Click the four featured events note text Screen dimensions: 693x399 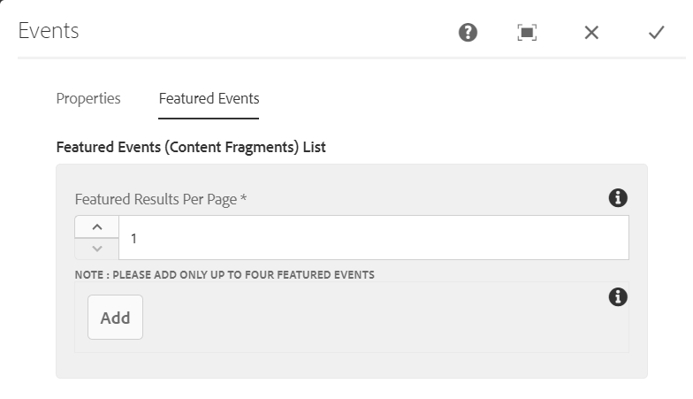click(225, 274)
